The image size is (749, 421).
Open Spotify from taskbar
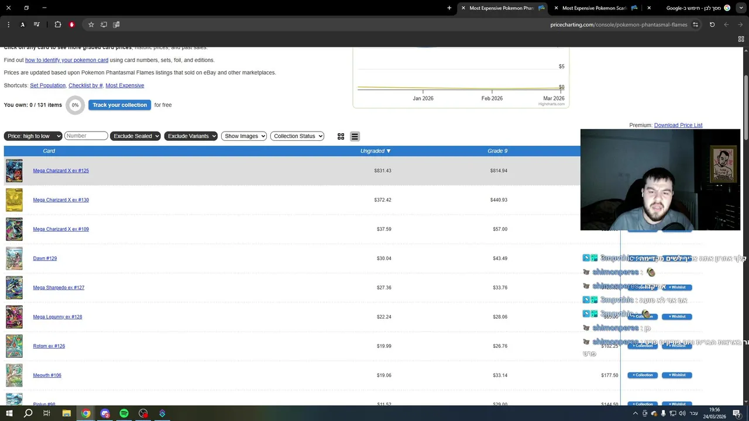point(124,413)
